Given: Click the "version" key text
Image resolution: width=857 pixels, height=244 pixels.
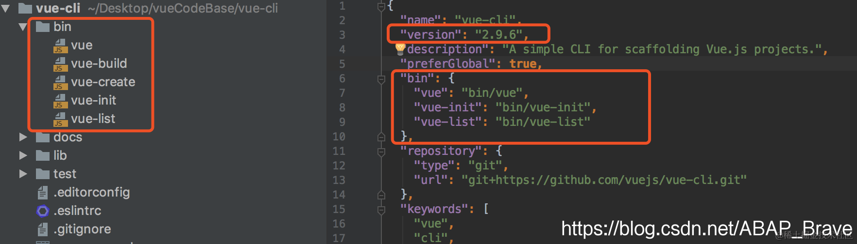Looking at the screenshot, I should tap(430, 35).
